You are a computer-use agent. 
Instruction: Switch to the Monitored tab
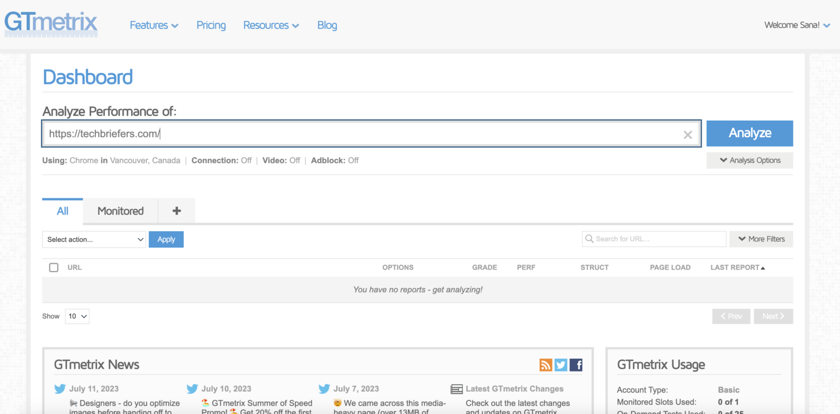120,211
